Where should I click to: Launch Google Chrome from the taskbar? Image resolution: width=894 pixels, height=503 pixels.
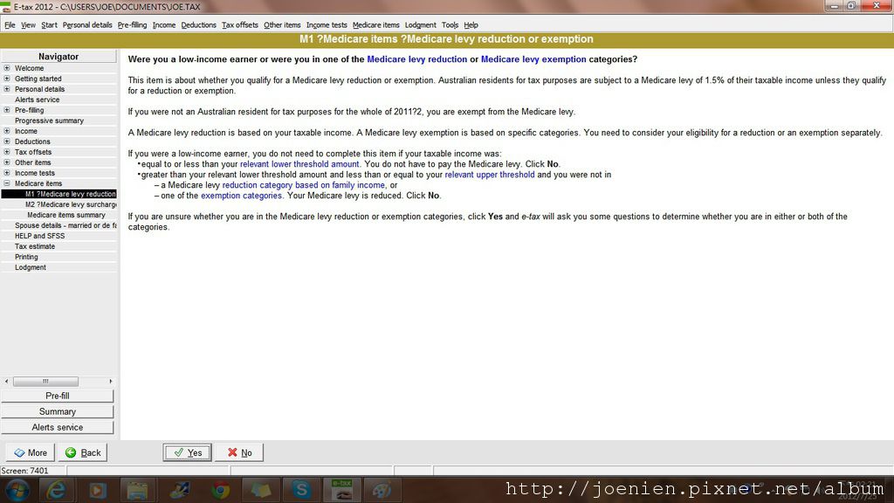coord(220,489)
